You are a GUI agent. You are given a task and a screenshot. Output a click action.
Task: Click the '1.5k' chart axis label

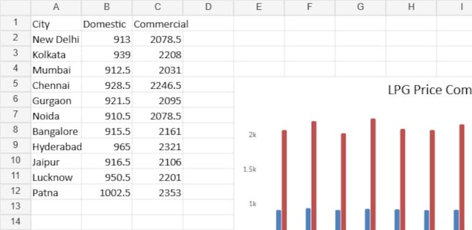tap(250, 170)
